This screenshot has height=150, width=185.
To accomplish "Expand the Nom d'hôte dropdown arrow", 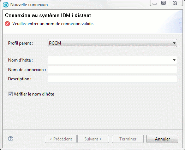I will tap(174, 60).
